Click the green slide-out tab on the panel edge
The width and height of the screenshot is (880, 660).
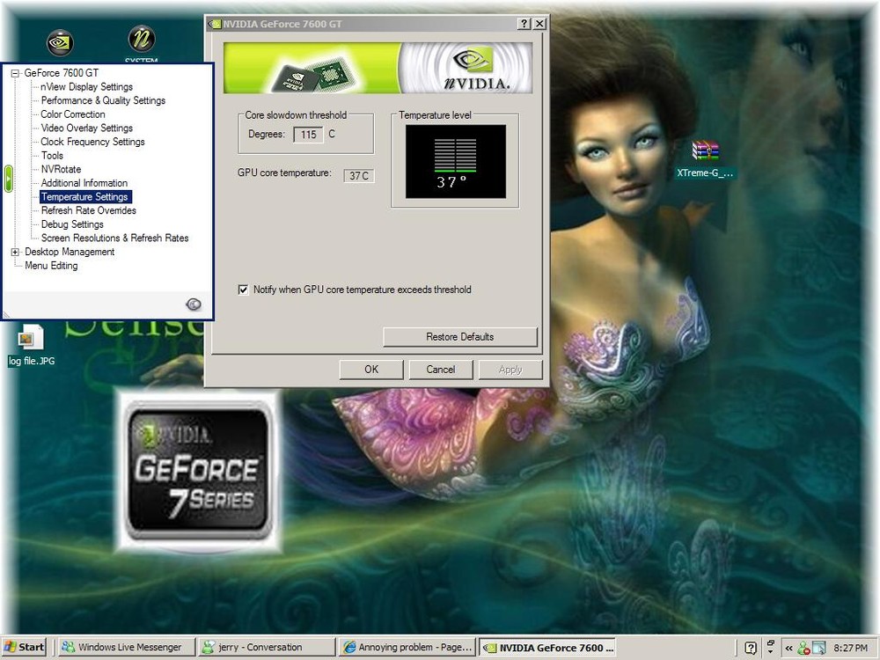click(7, 177)
